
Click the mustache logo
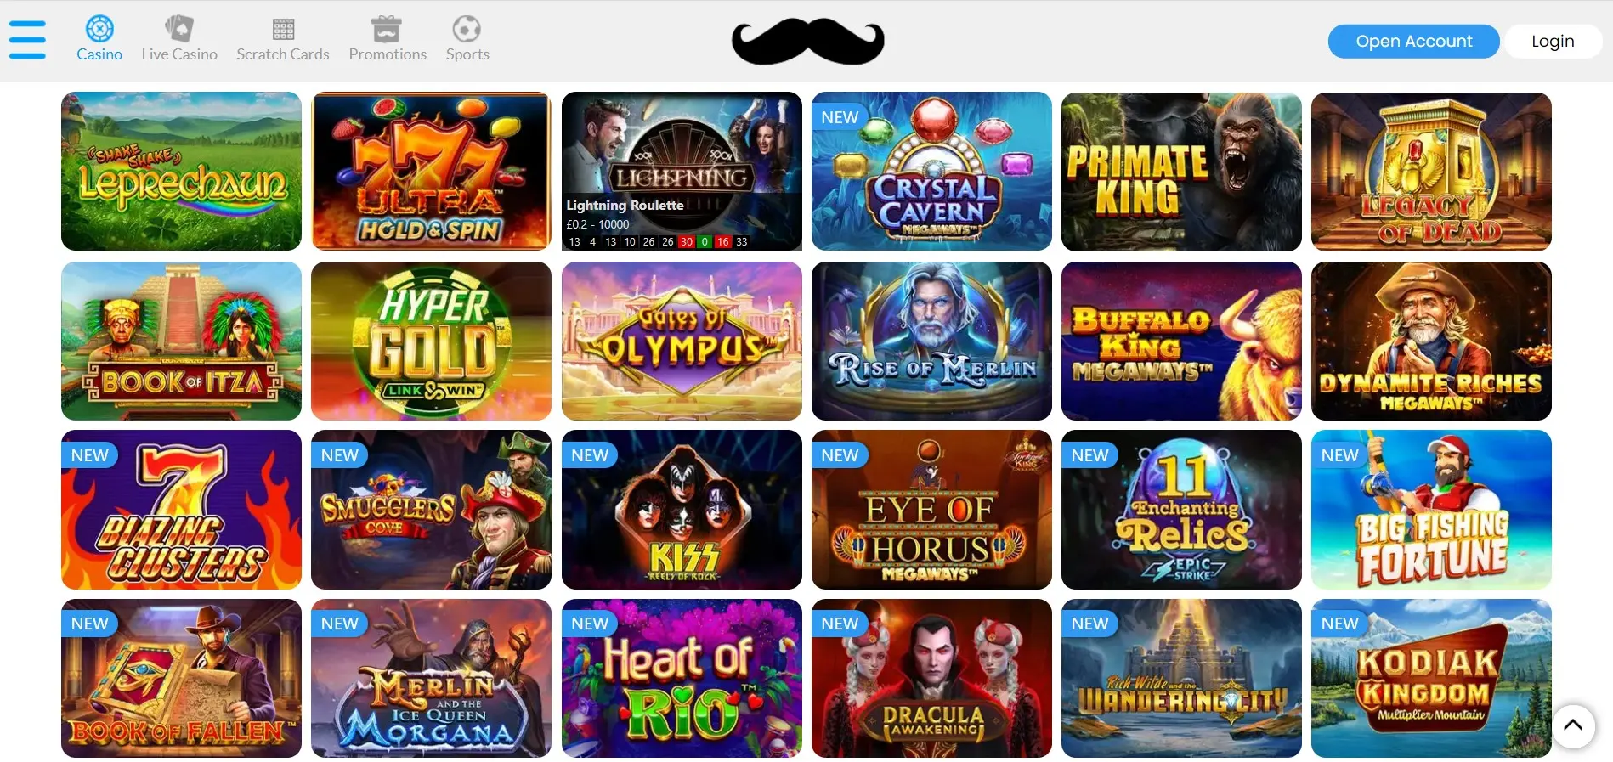807,42
